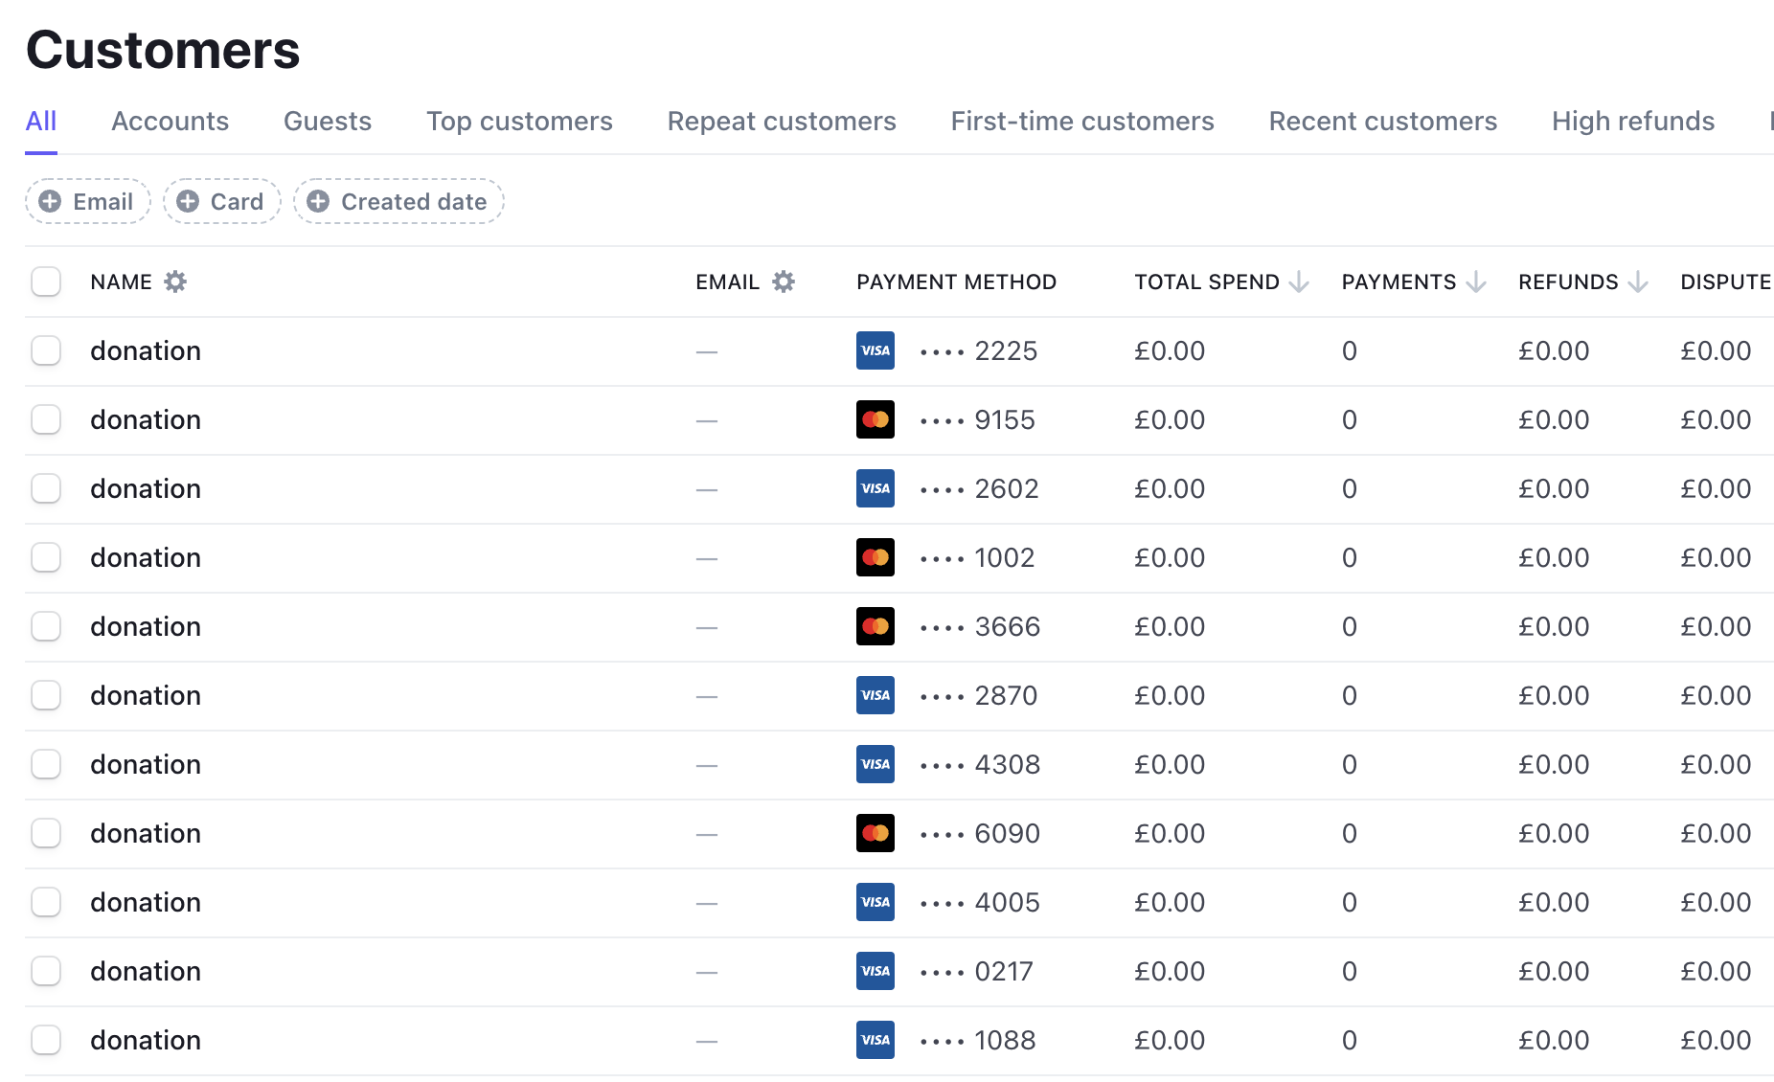Image resolution: width=1774 pixels, height=1082 pixels.
Task: Open the High refunds tab
Action: [1632, 121]
